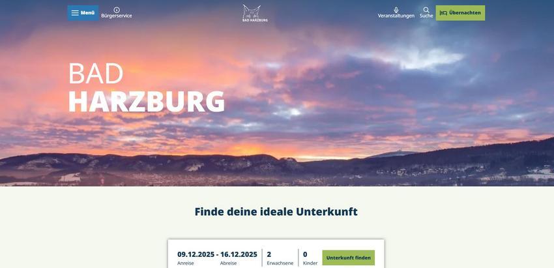Click the magnifying glass search icon

point(426,10)
